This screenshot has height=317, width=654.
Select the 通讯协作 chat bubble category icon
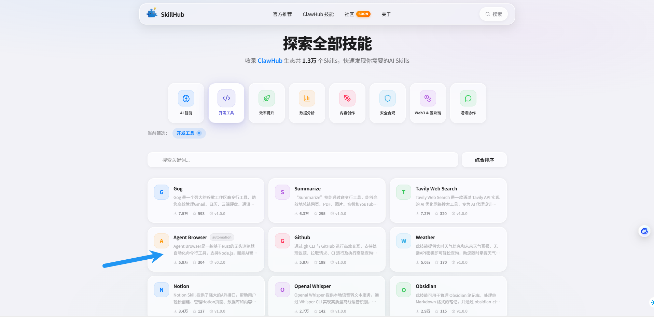coord(468,99)
